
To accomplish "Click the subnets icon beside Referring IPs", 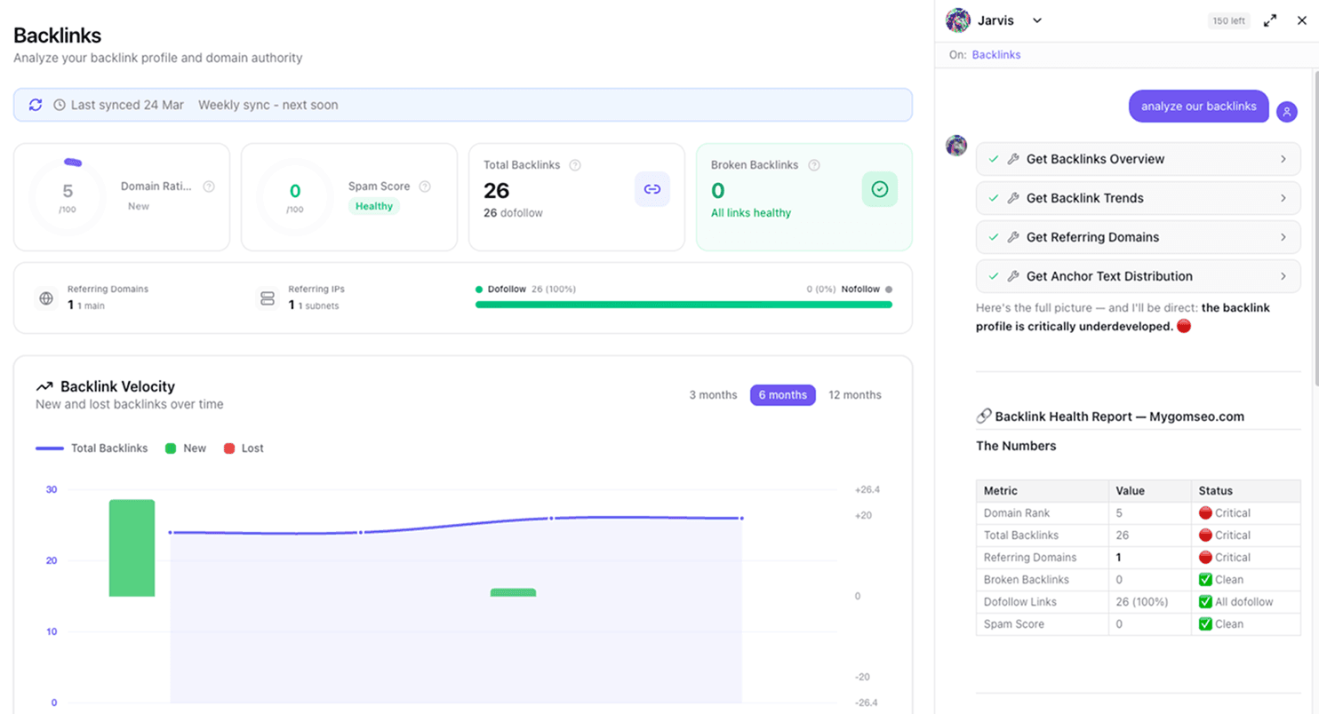I will point(267,297).
